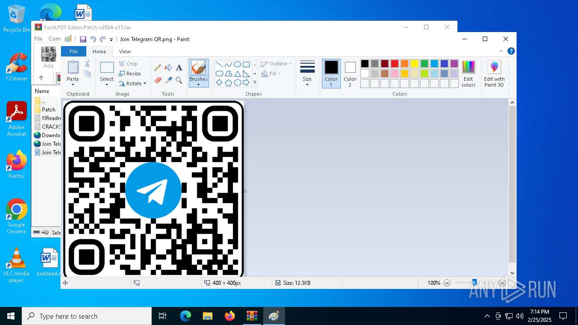This screenshot has height=325, width=578.
Task: Choose the Right triangle shape
Action: point(246,74)
